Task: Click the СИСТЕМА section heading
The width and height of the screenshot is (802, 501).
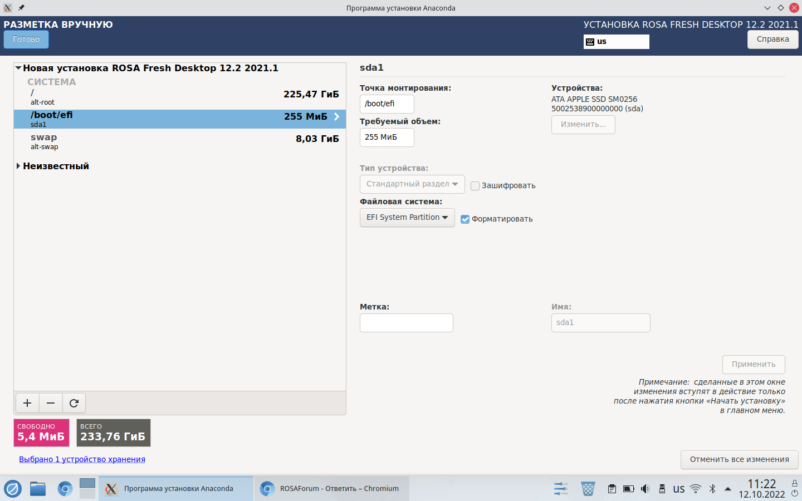Action: point(52,82)
